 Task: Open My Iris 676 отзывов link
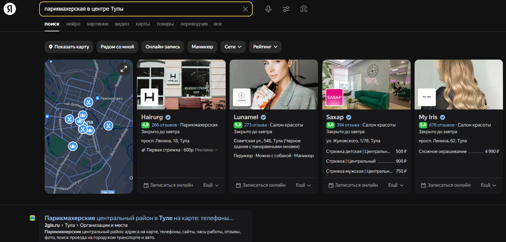[442, 125]
